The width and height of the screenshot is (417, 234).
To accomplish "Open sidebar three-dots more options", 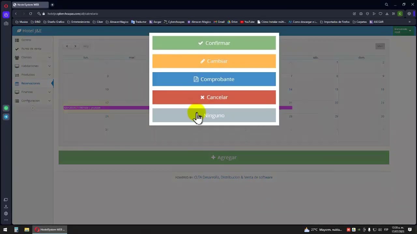I will 6,220.
